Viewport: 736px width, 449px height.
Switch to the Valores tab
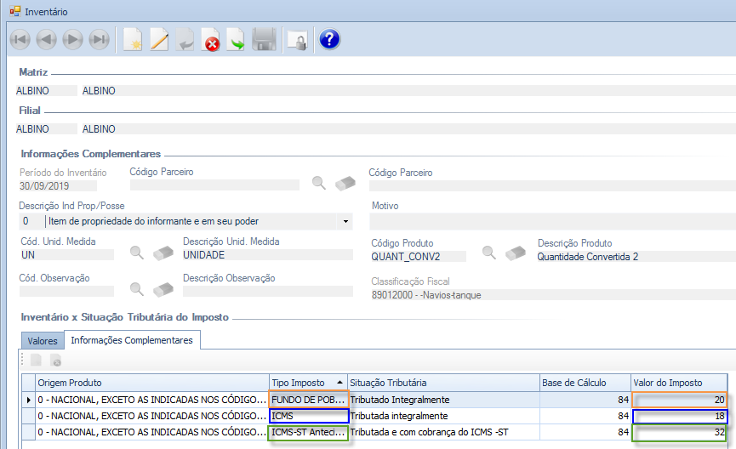tap(43, 340)
